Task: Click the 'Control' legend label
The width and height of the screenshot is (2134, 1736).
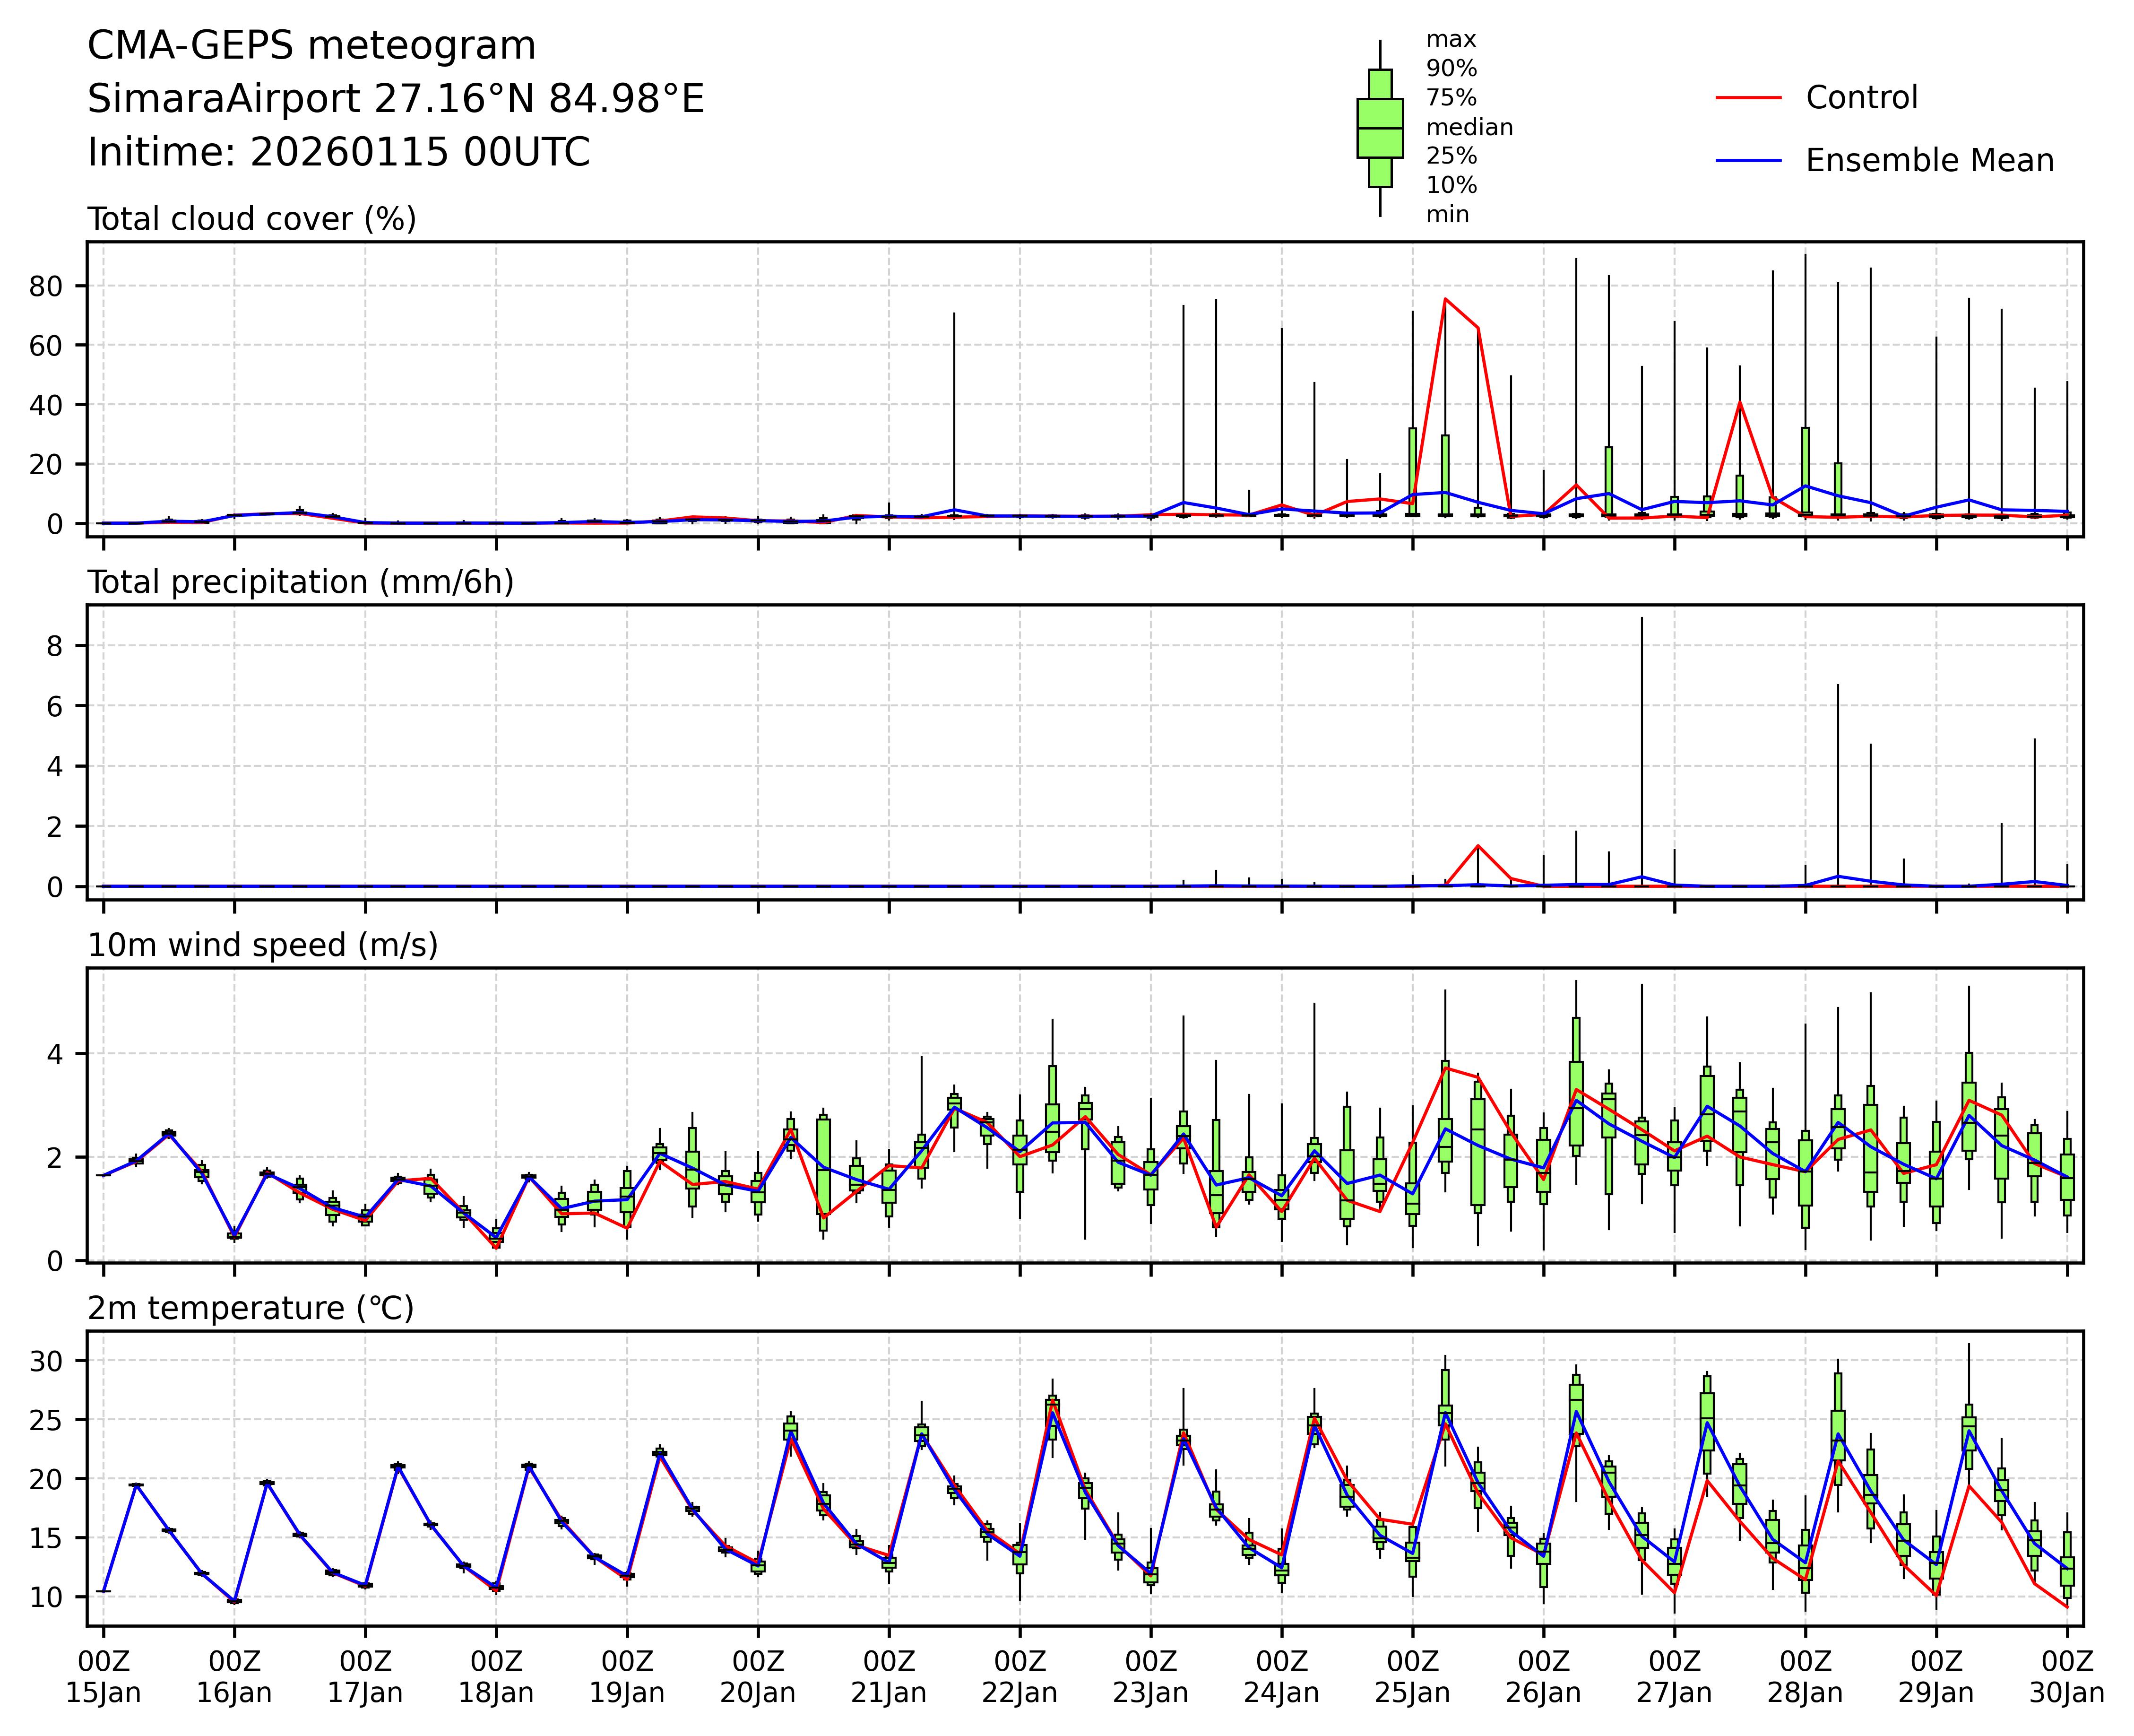Action: pyautogui.click(x=1861, y=98)
